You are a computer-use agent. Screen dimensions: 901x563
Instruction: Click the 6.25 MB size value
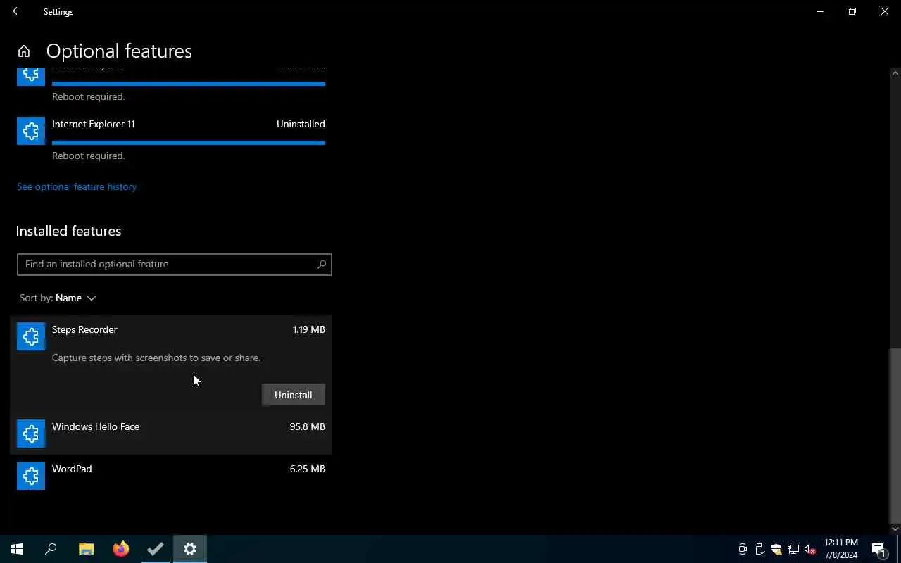(307, 469)
